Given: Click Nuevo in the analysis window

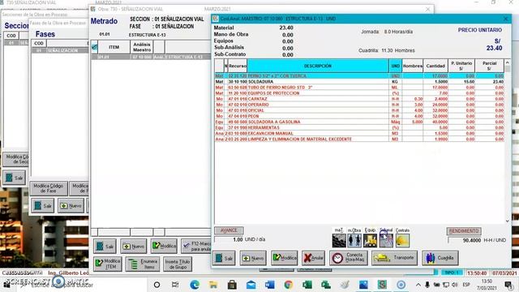Looking at the screenshot, I should pyautogui.click(x=253, y=258).
